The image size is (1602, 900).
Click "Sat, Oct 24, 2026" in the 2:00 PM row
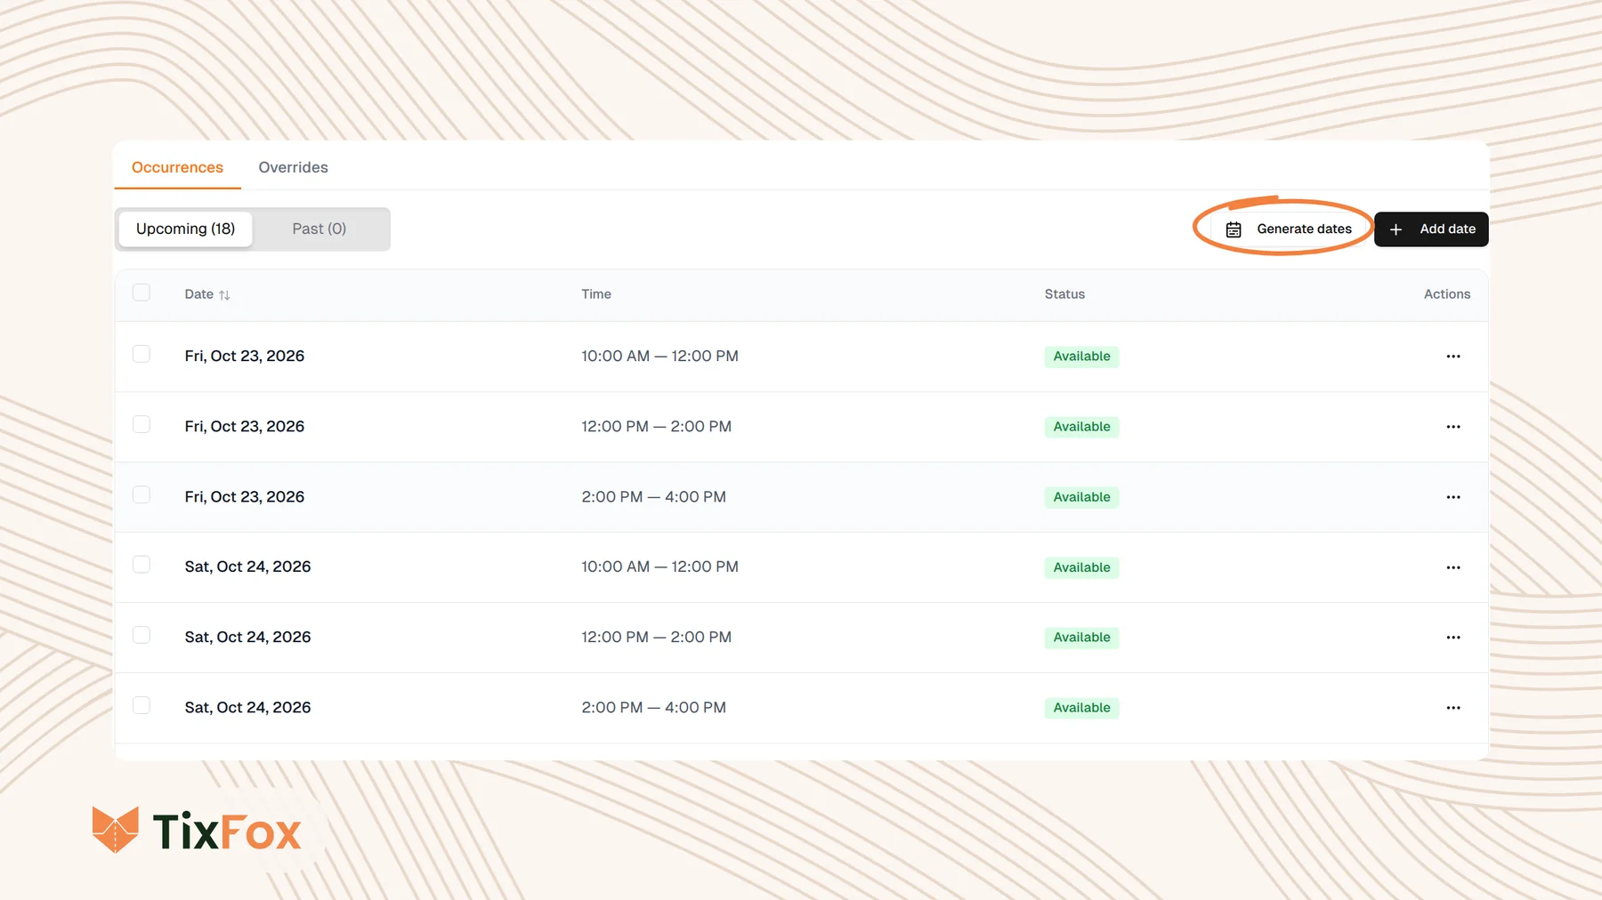[x=247, y=707]
